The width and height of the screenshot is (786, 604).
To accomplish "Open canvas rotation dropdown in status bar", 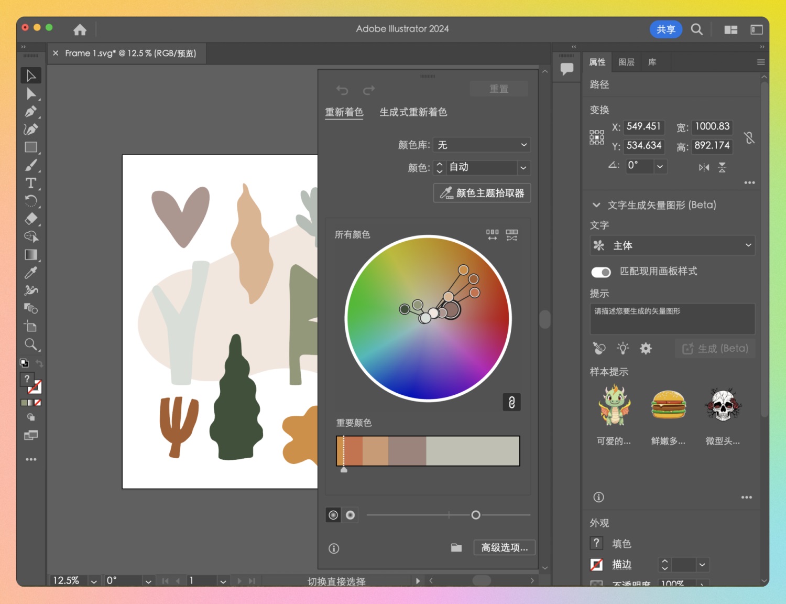I will 148,581.
